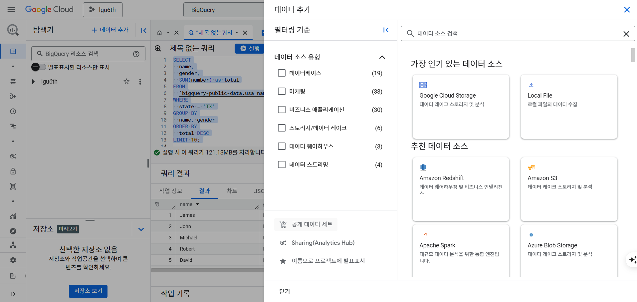637x302 pixels.
Task: Open the metadata curation scan icon
Action: tap(13, 186)
